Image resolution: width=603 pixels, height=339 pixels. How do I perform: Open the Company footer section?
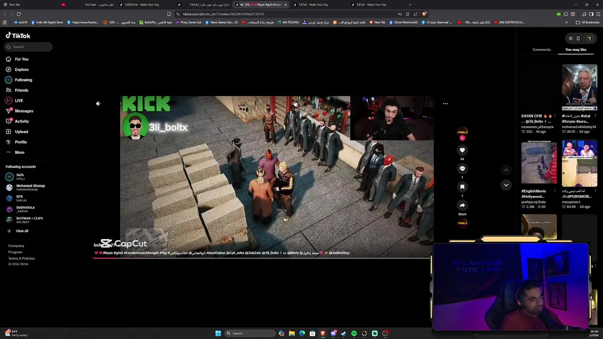point(16,245)
